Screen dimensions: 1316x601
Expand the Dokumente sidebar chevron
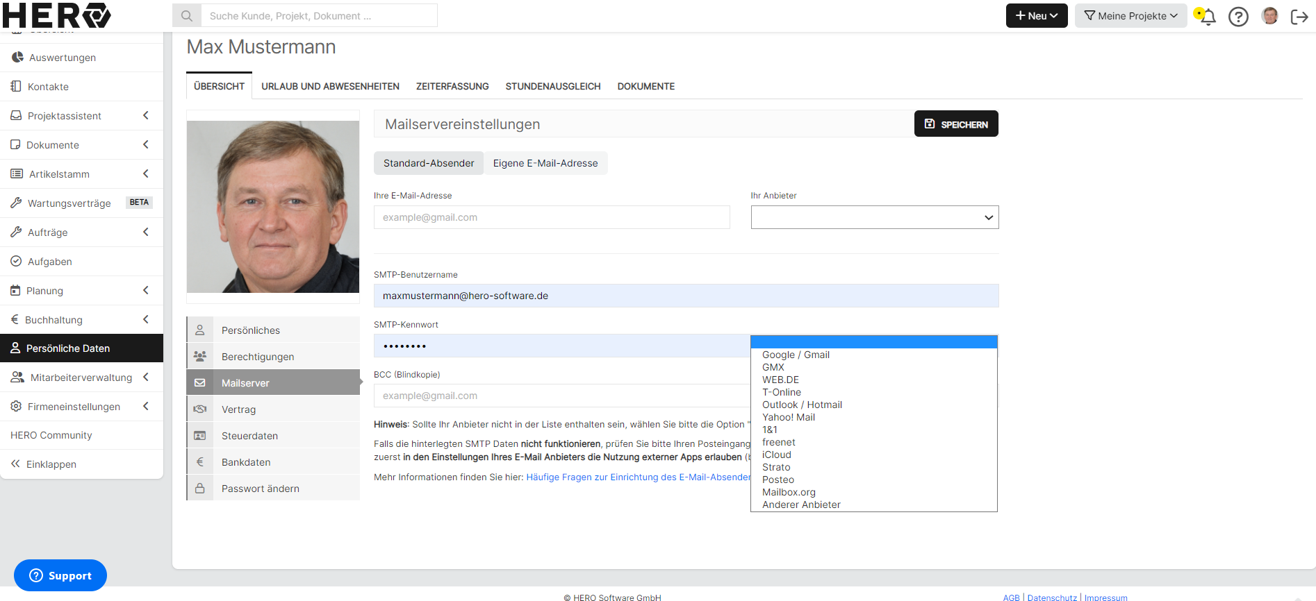[x=146, y=144]
